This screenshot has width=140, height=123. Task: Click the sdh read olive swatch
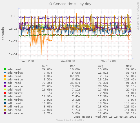[x=5, y=110]
